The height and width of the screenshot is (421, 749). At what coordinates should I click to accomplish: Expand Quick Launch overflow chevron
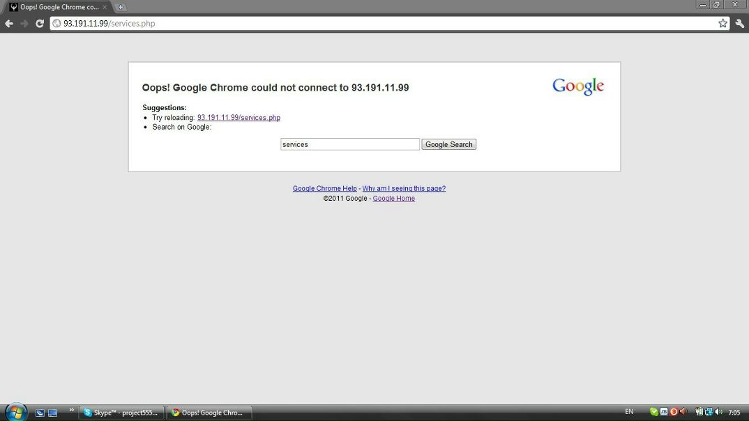[71, 411]
